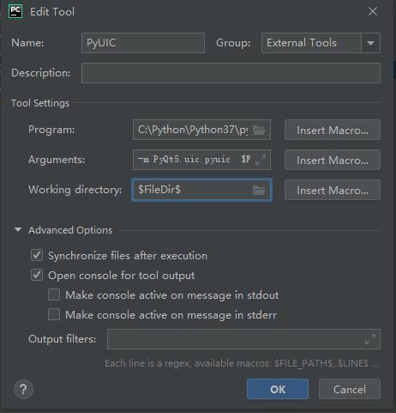The height and width of the screenshot is (413, 396).
Task: Click the Cancel button
Action: (x=350, y=389)
